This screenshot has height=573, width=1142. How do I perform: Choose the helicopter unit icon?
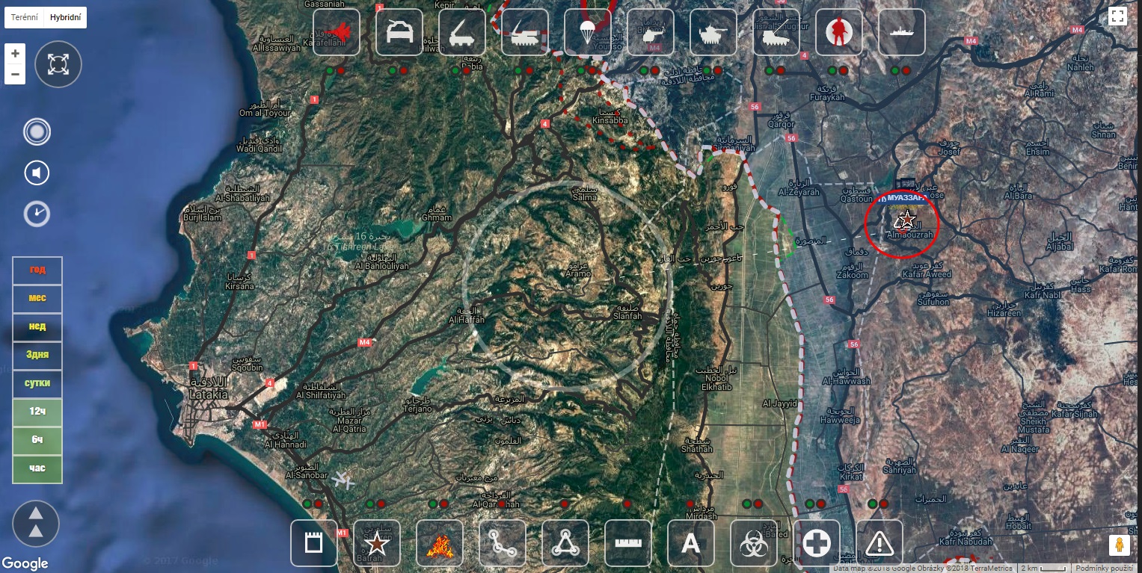click(x=651, y=32)
